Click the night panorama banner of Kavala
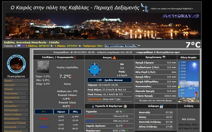The image size is (212, 132). click(103, 26)
